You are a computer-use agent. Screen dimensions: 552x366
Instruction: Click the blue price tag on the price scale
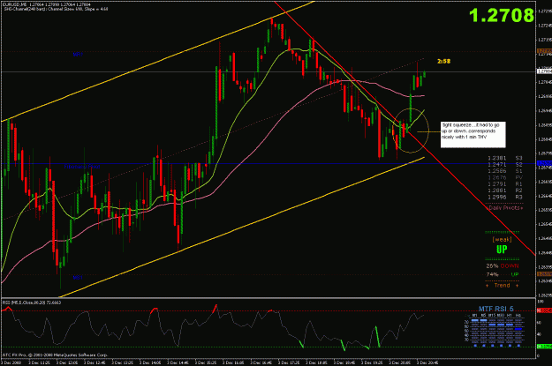click(x=544, y=164)
